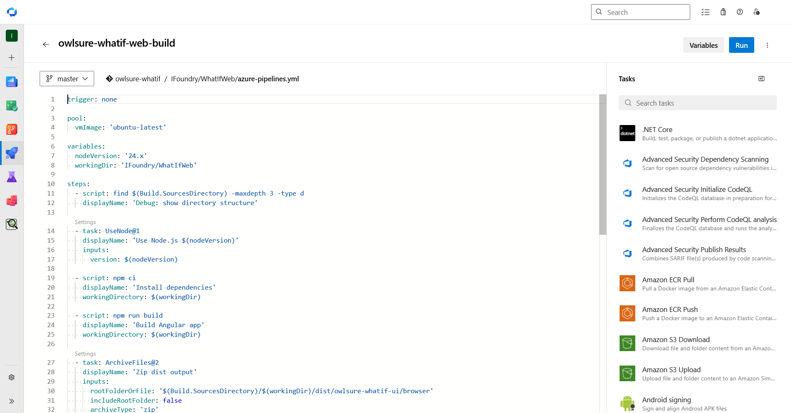Open the master branch dropdown

coord(67,78)
